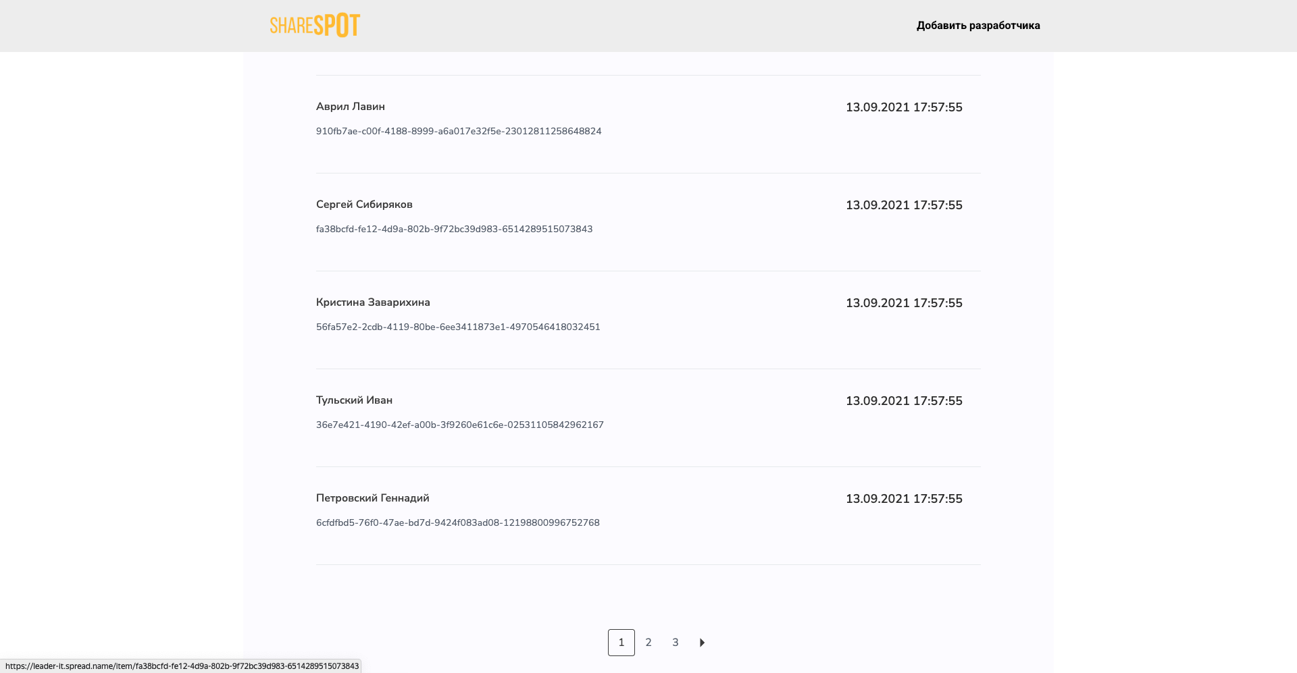
Task: Click the ShareSpot logo
Action: point(315,26)
